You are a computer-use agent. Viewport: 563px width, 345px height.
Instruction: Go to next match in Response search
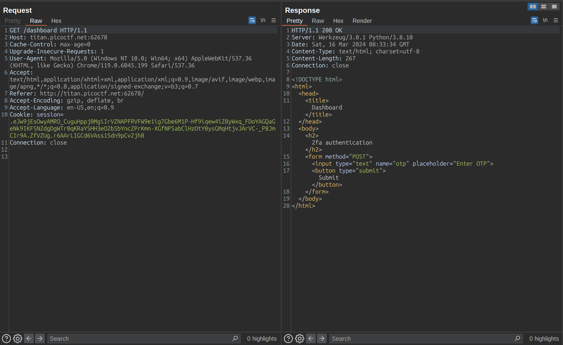pos(322,339)
